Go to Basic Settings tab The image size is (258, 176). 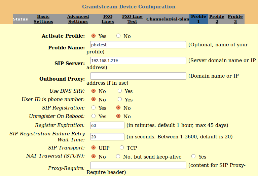point(43,19)
